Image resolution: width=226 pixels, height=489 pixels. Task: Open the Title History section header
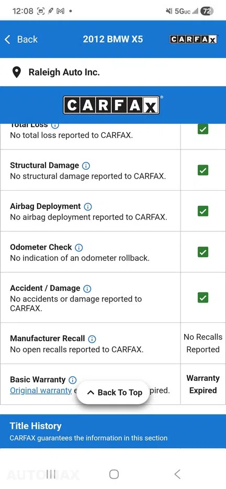point(113,432)
